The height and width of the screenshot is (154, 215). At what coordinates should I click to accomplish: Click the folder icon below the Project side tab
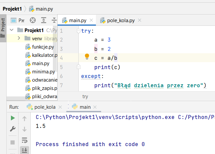tap(3, 36)
